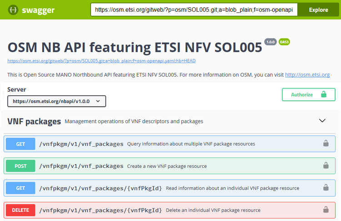
Task: Click the Explore button
Action: [x=318, y=10]
